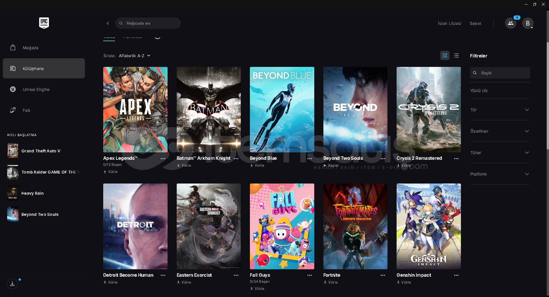Open Unreal Engine section
This screenshot has height=297, width=549.
point(44,89)
